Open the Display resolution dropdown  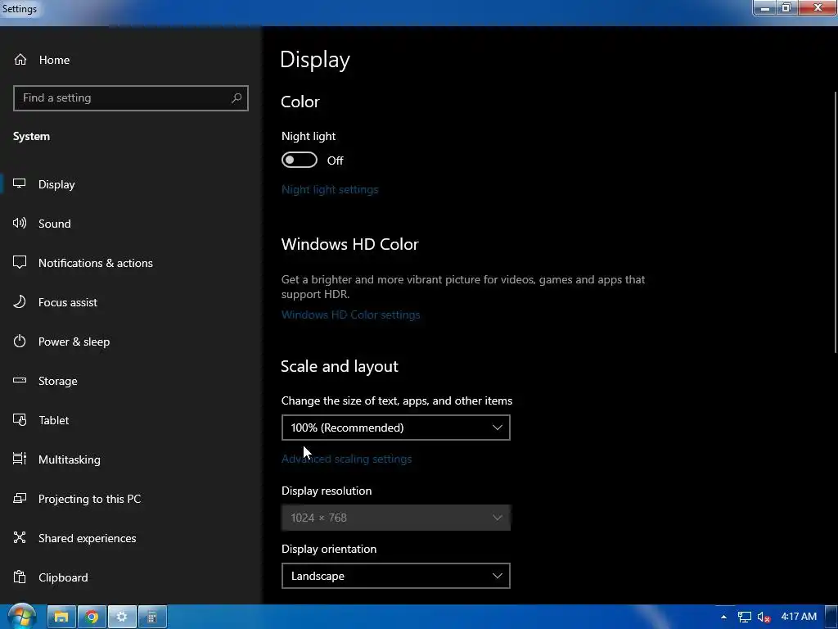point(396,518)
